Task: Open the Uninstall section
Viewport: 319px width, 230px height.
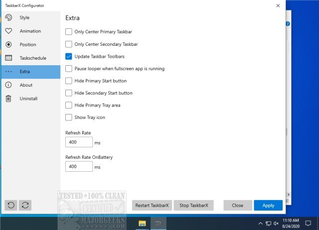Action: point(31,99)
